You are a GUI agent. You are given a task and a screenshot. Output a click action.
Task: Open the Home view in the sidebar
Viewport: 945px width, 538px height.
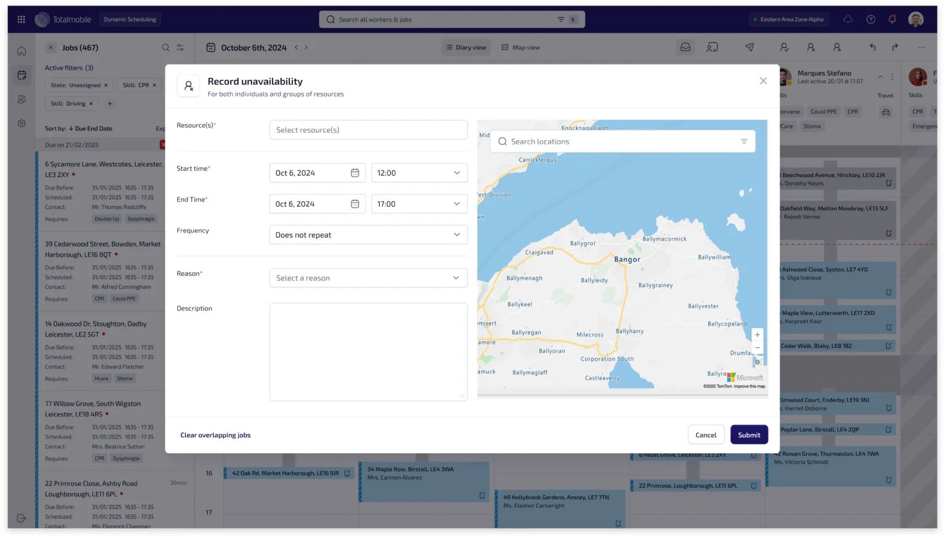(21, 50)
